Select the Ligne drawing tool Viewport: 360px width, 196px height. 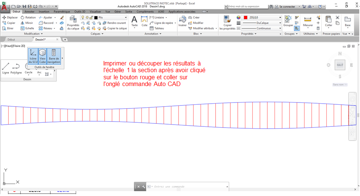click(6, 68)
